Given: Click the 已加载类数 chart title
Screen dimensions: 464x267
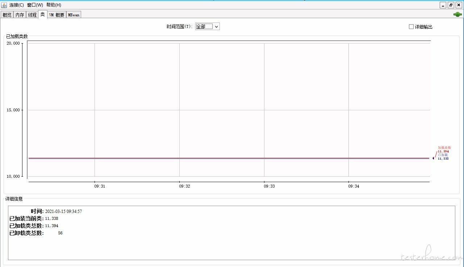Looking at the screenshot, I should point(17,36).
